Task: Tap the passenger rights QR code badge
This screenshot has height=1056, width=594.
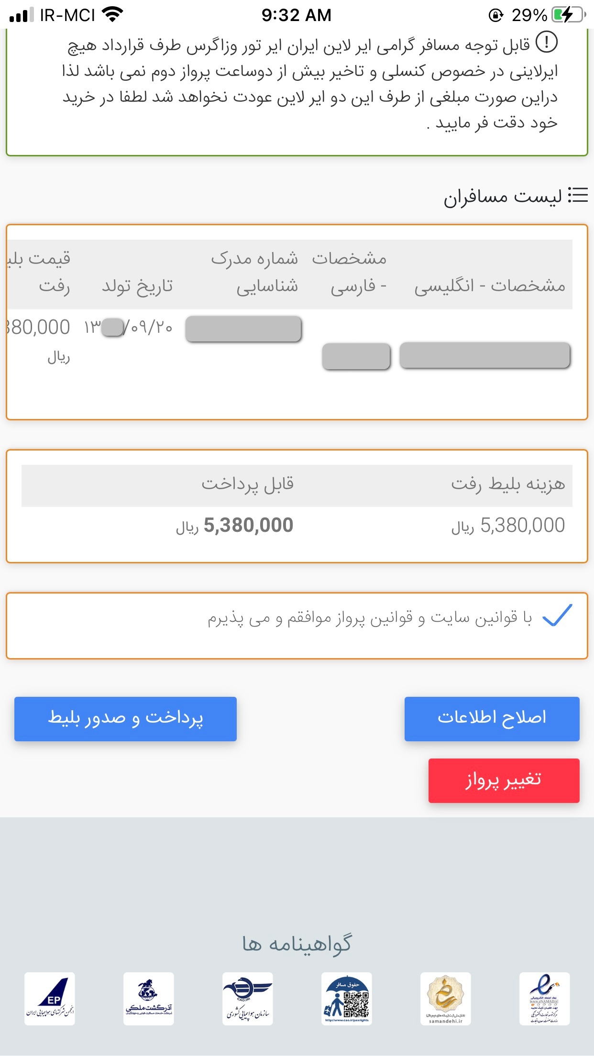Action: pos(346,998)
